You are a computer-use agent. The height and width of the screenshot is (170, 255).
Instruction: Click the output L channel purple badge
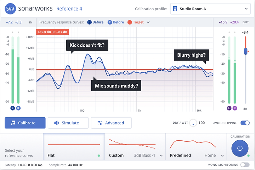pos(229,108)
